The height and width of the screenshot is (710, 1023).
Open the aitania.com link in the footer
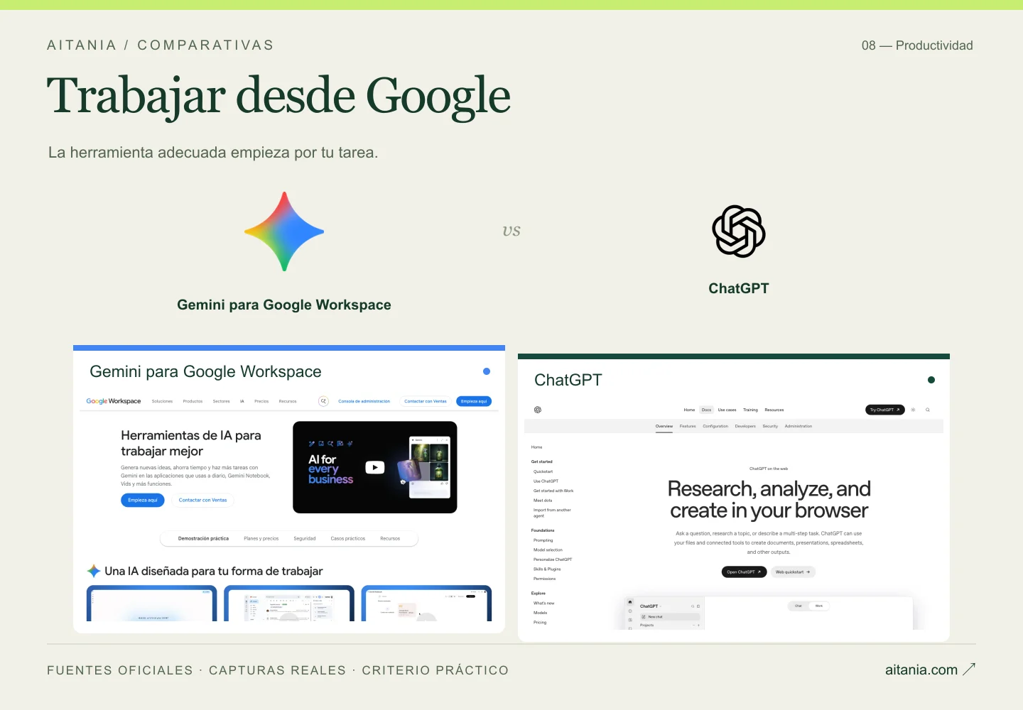pyautogui.click(x=921, y=670)
